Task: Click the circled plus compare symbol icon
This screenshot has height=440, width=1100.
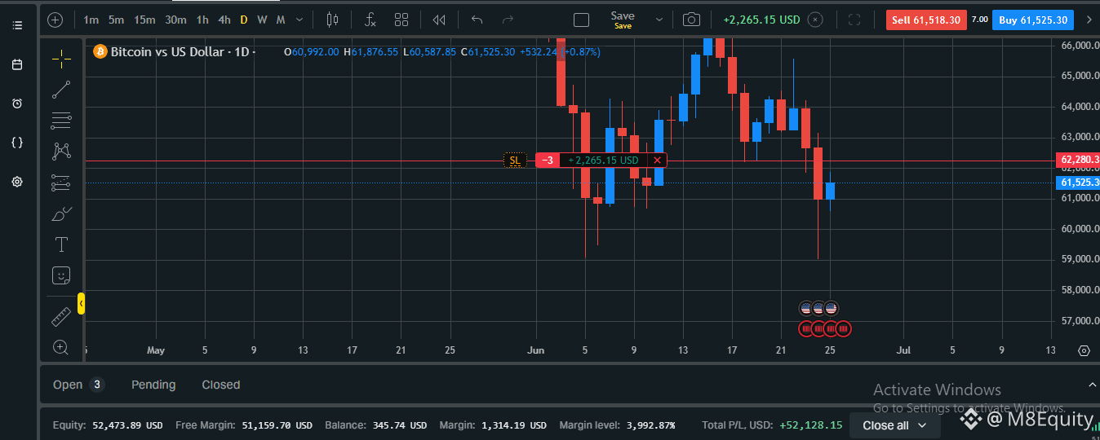Action: click(55, 20)
